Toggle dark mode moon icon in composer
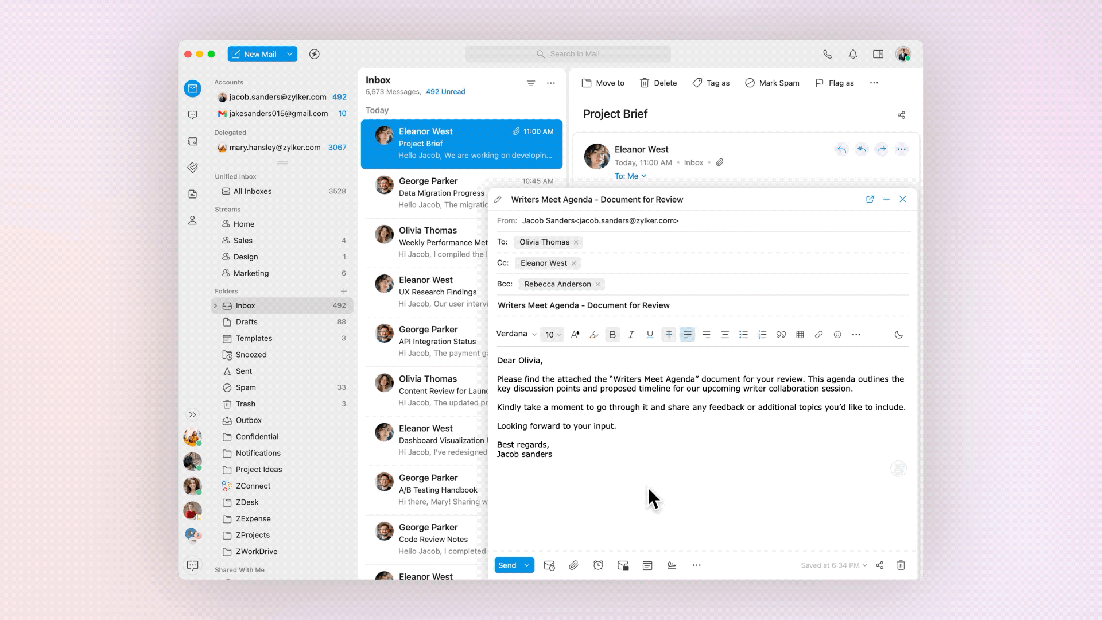Viewport: 1102px width, 620px height. (899, 335)
